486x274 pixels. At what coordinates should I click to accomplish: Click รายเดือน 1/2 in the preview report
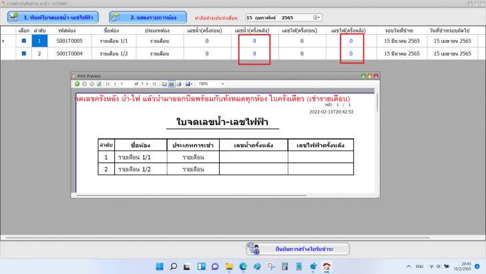(x=134, y=170)
